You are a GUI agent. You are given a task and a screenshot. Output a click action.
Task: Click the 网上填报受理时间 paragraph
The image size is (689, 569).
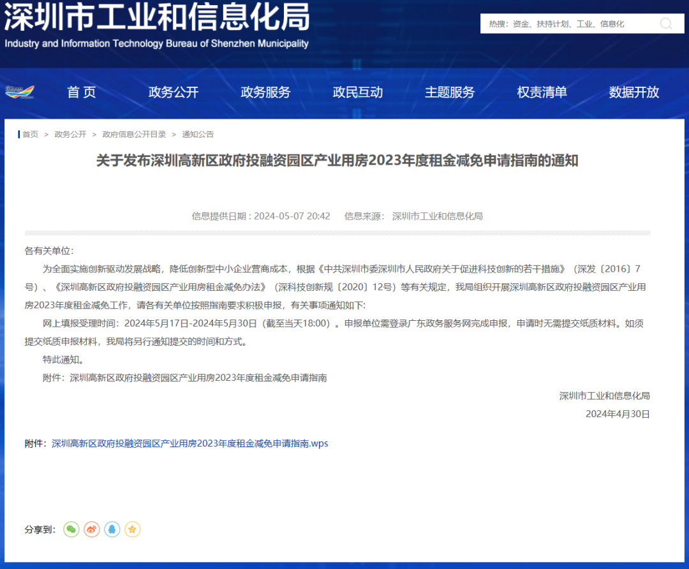(x=334, y=332)
